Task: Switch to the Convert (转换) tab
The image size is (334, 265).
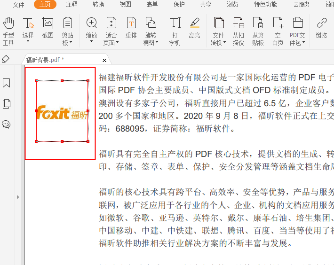Action: point(98,5)
